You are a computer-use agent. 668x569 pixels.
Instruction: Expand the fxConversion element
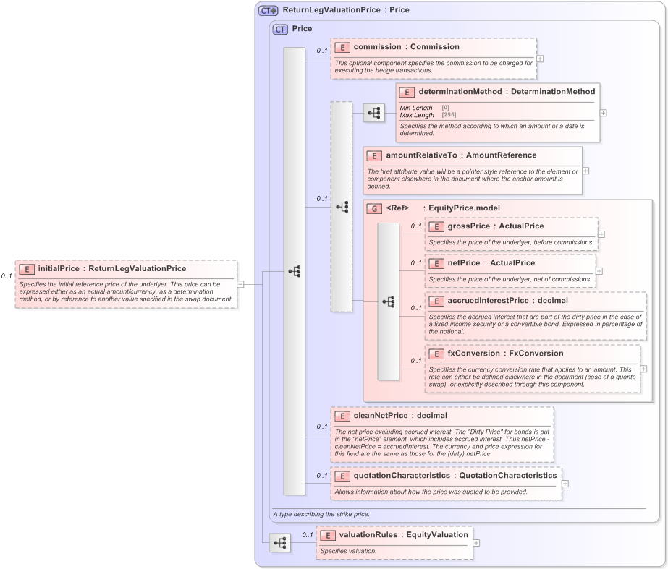click(643, 369)
